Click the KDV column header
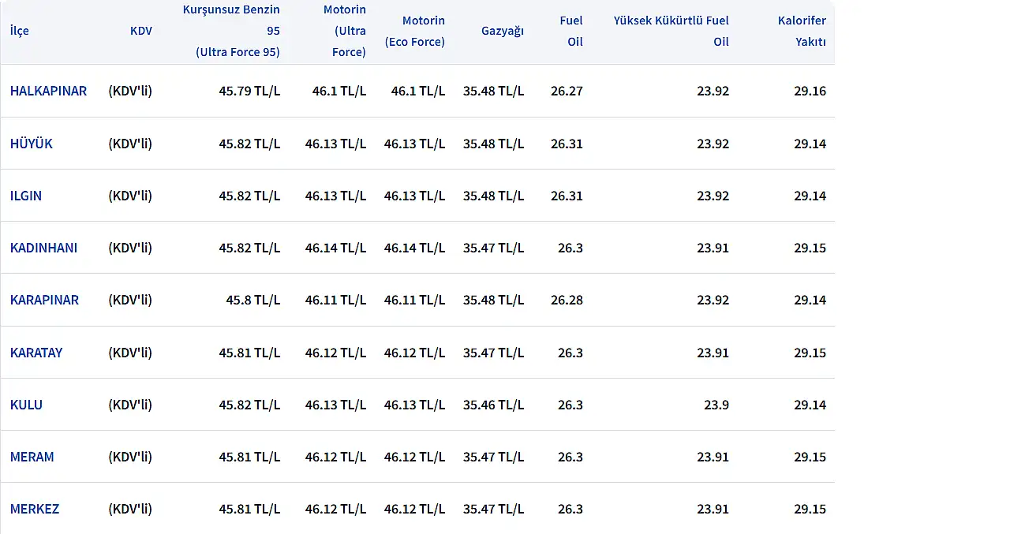The width and height of the screenshot is (1010, 534). pyautogui.click(x=141, y=31)
